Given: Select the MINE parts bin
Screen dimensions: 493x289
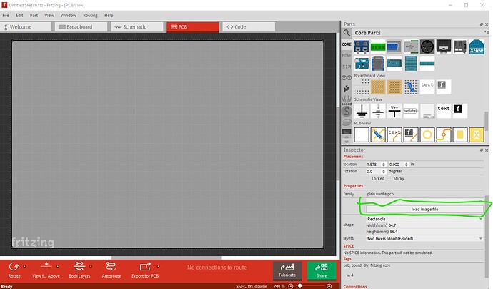Looking at the screenshot, I should coord(347,55).
